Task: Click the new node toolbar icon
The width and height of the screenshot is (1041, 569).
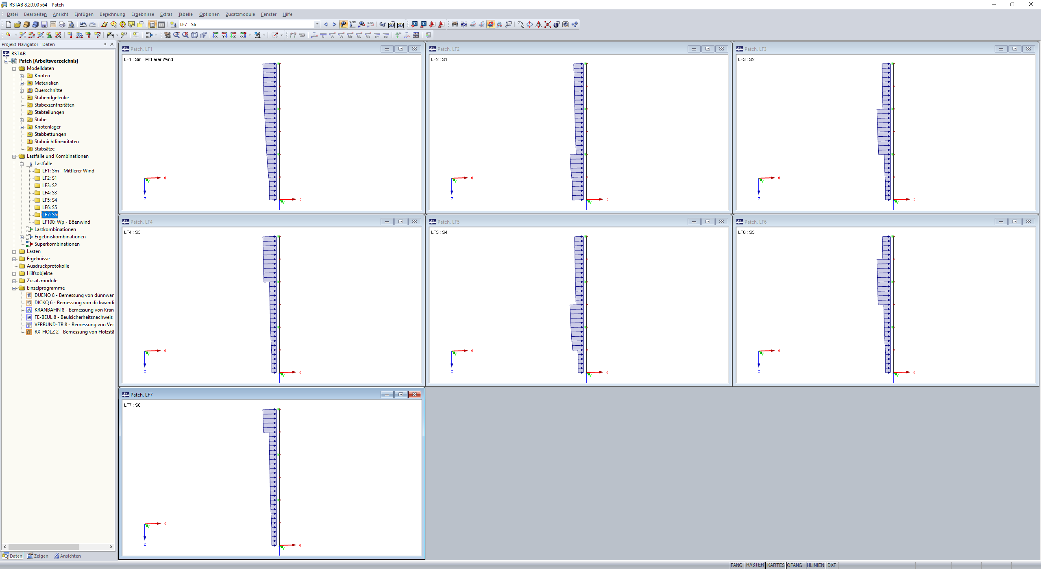Action: (x=8, y=35)
